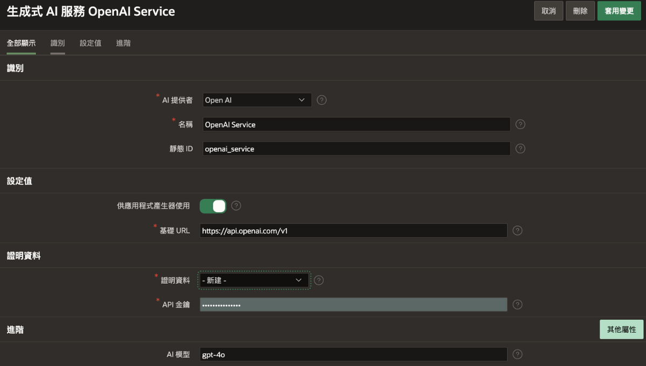Screen dimensions: 646x366
Task: Focus the API 金鑰 password field
Action: coord(354,305)
